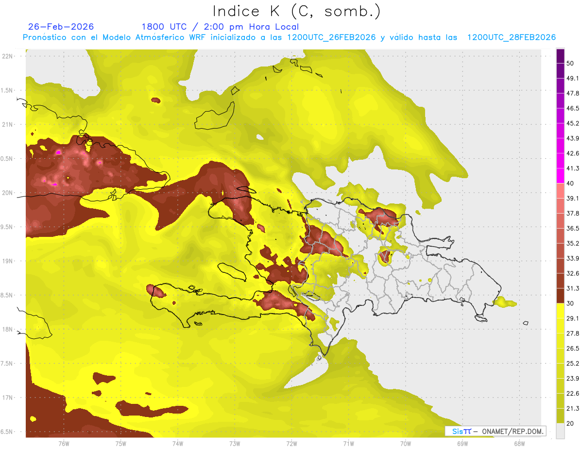Click the colorbar value "29.1"
Viewport: 583px width, 450px height.
(573, 318)
